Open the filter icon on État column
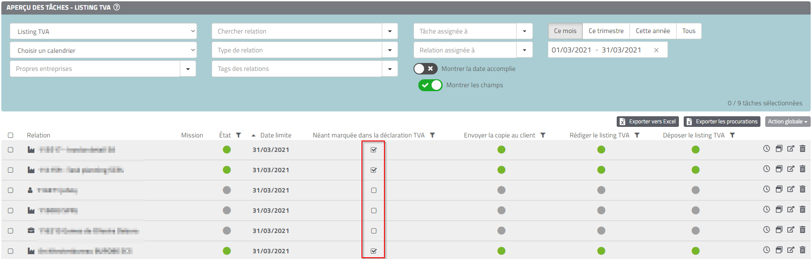 (238, 135)
